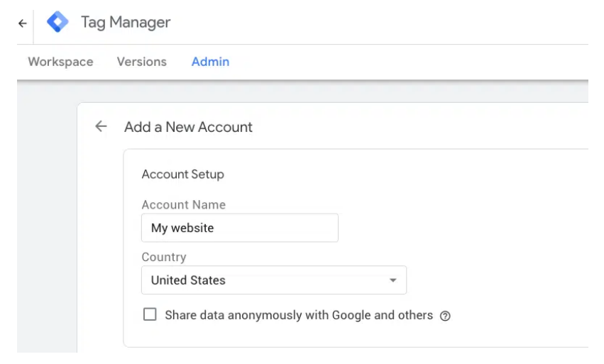Click the Share data anonymously label text
The height and width of the screenshot is (364, 604).
(x=299, y=315)
